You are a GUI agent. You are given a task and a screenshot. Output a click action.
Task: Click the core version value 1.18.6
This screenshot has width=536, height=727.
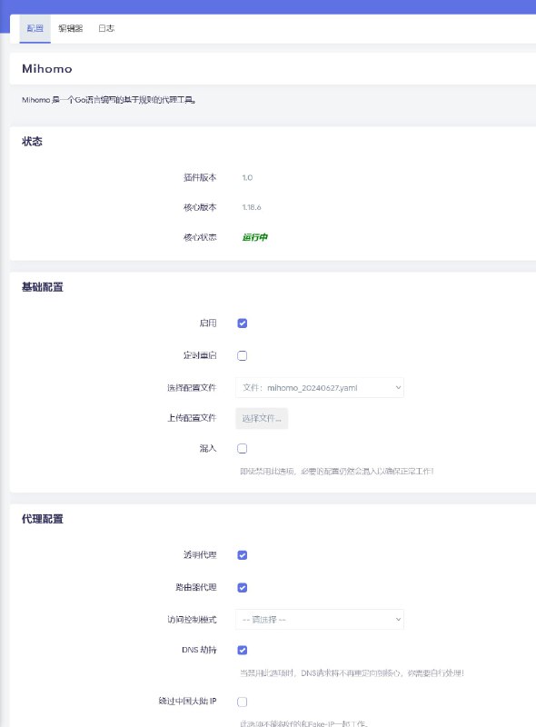point(252,207)
